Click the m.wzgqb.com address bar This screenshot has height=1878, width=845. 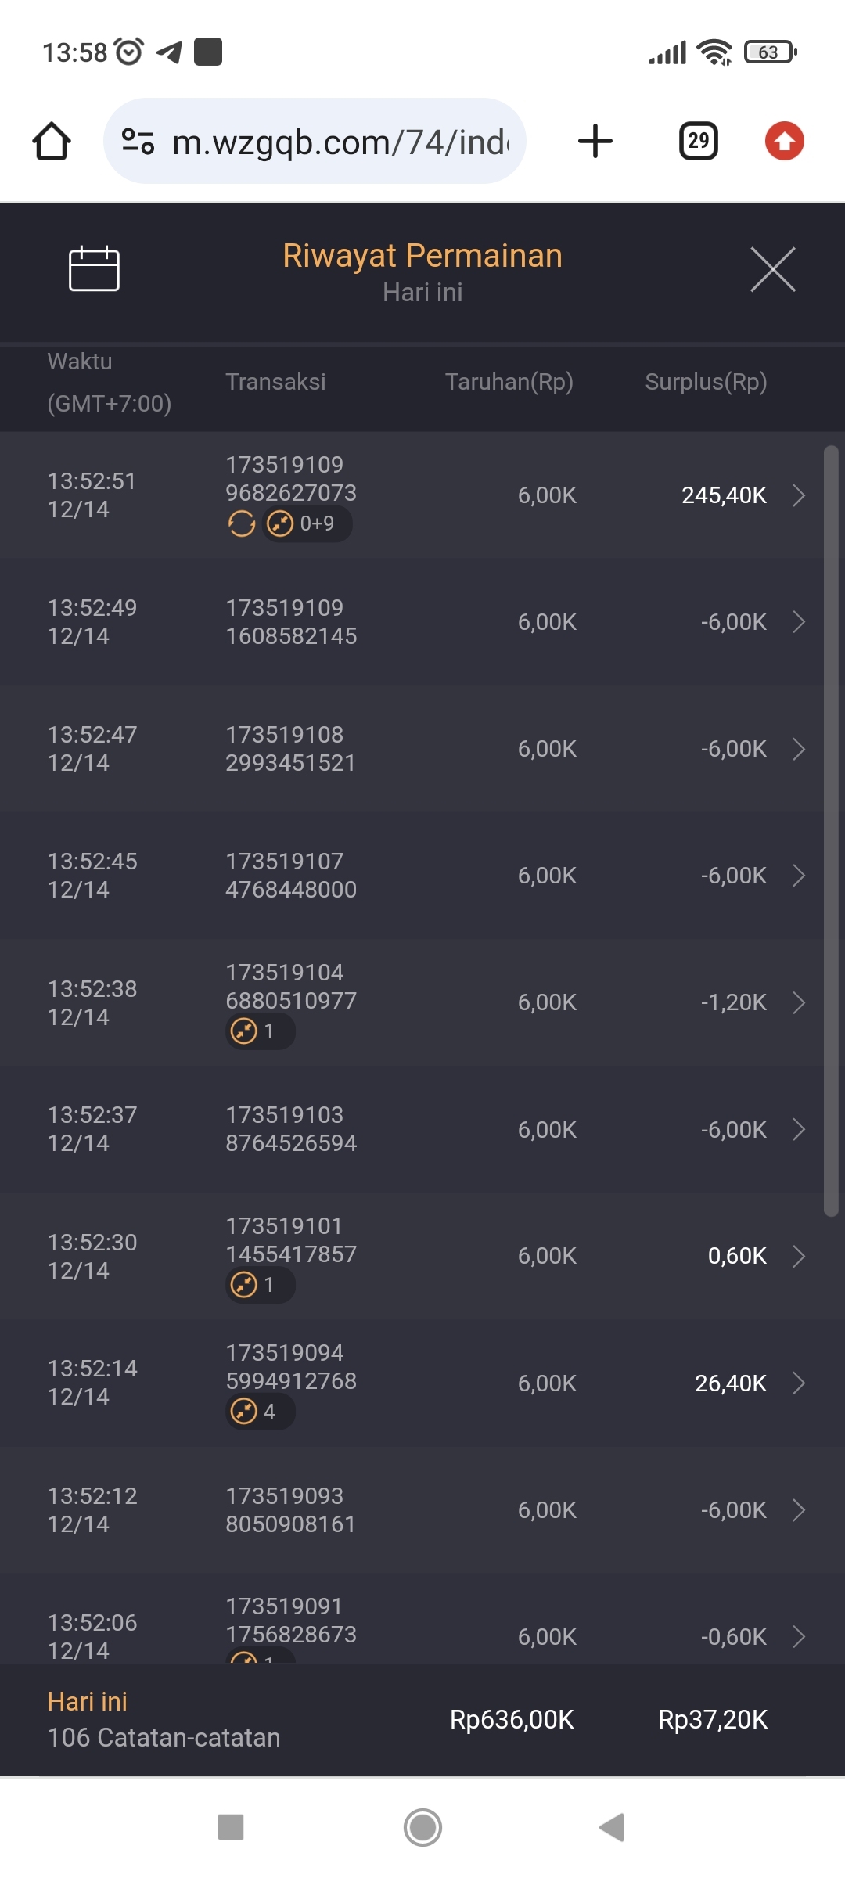340,142
